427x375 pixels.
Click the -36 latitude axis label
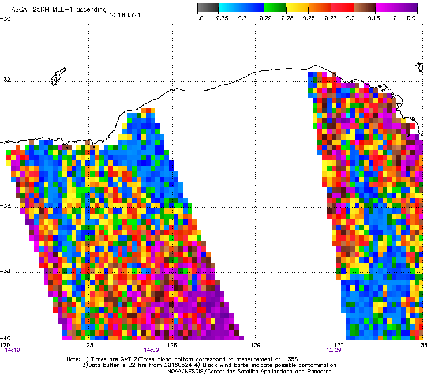click(x=5, y=205)
